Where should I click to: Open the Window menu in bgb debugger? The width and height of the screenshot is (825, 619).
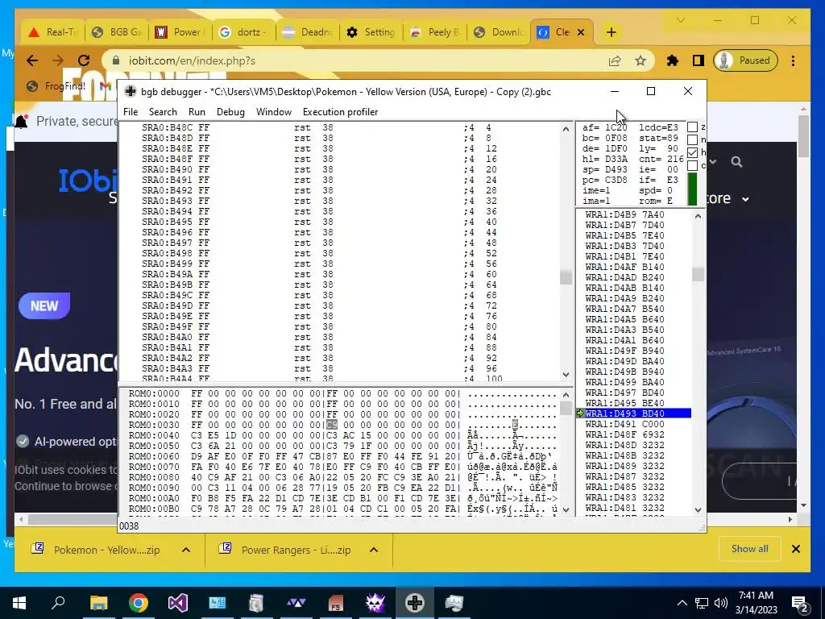coord(274,111)
